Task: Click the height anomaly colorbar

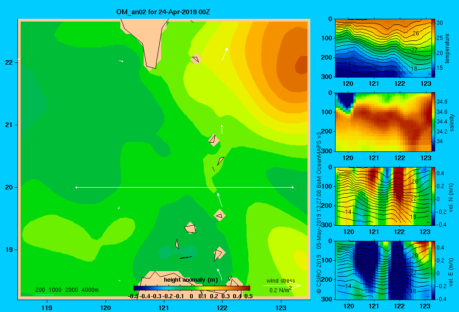Action: 191,288
